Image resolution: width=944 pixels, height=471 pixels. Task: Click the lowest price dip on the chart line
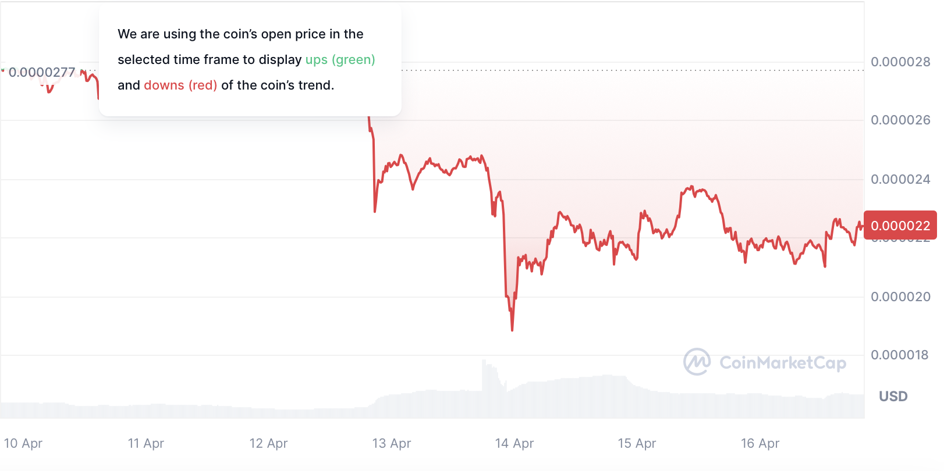tap(512, 329)
